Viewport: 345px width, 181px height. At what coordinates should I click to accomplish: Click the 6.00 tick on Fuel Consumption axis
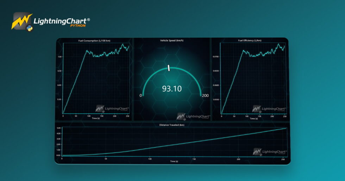coord(59,85)
